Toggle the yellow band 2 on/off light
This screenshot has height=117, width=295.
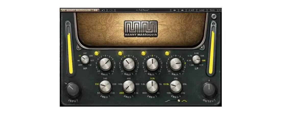[120, 53]
